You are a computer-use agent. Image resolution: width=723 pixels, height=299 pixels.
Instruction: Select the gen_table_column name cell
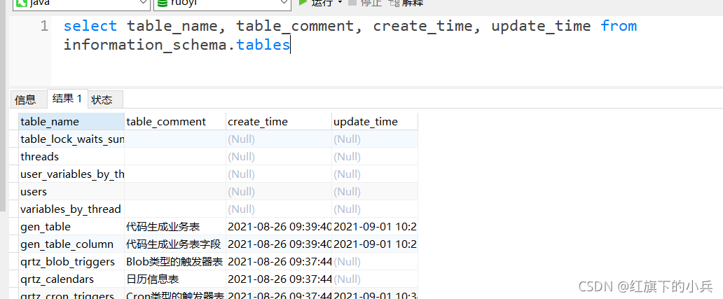71,244
